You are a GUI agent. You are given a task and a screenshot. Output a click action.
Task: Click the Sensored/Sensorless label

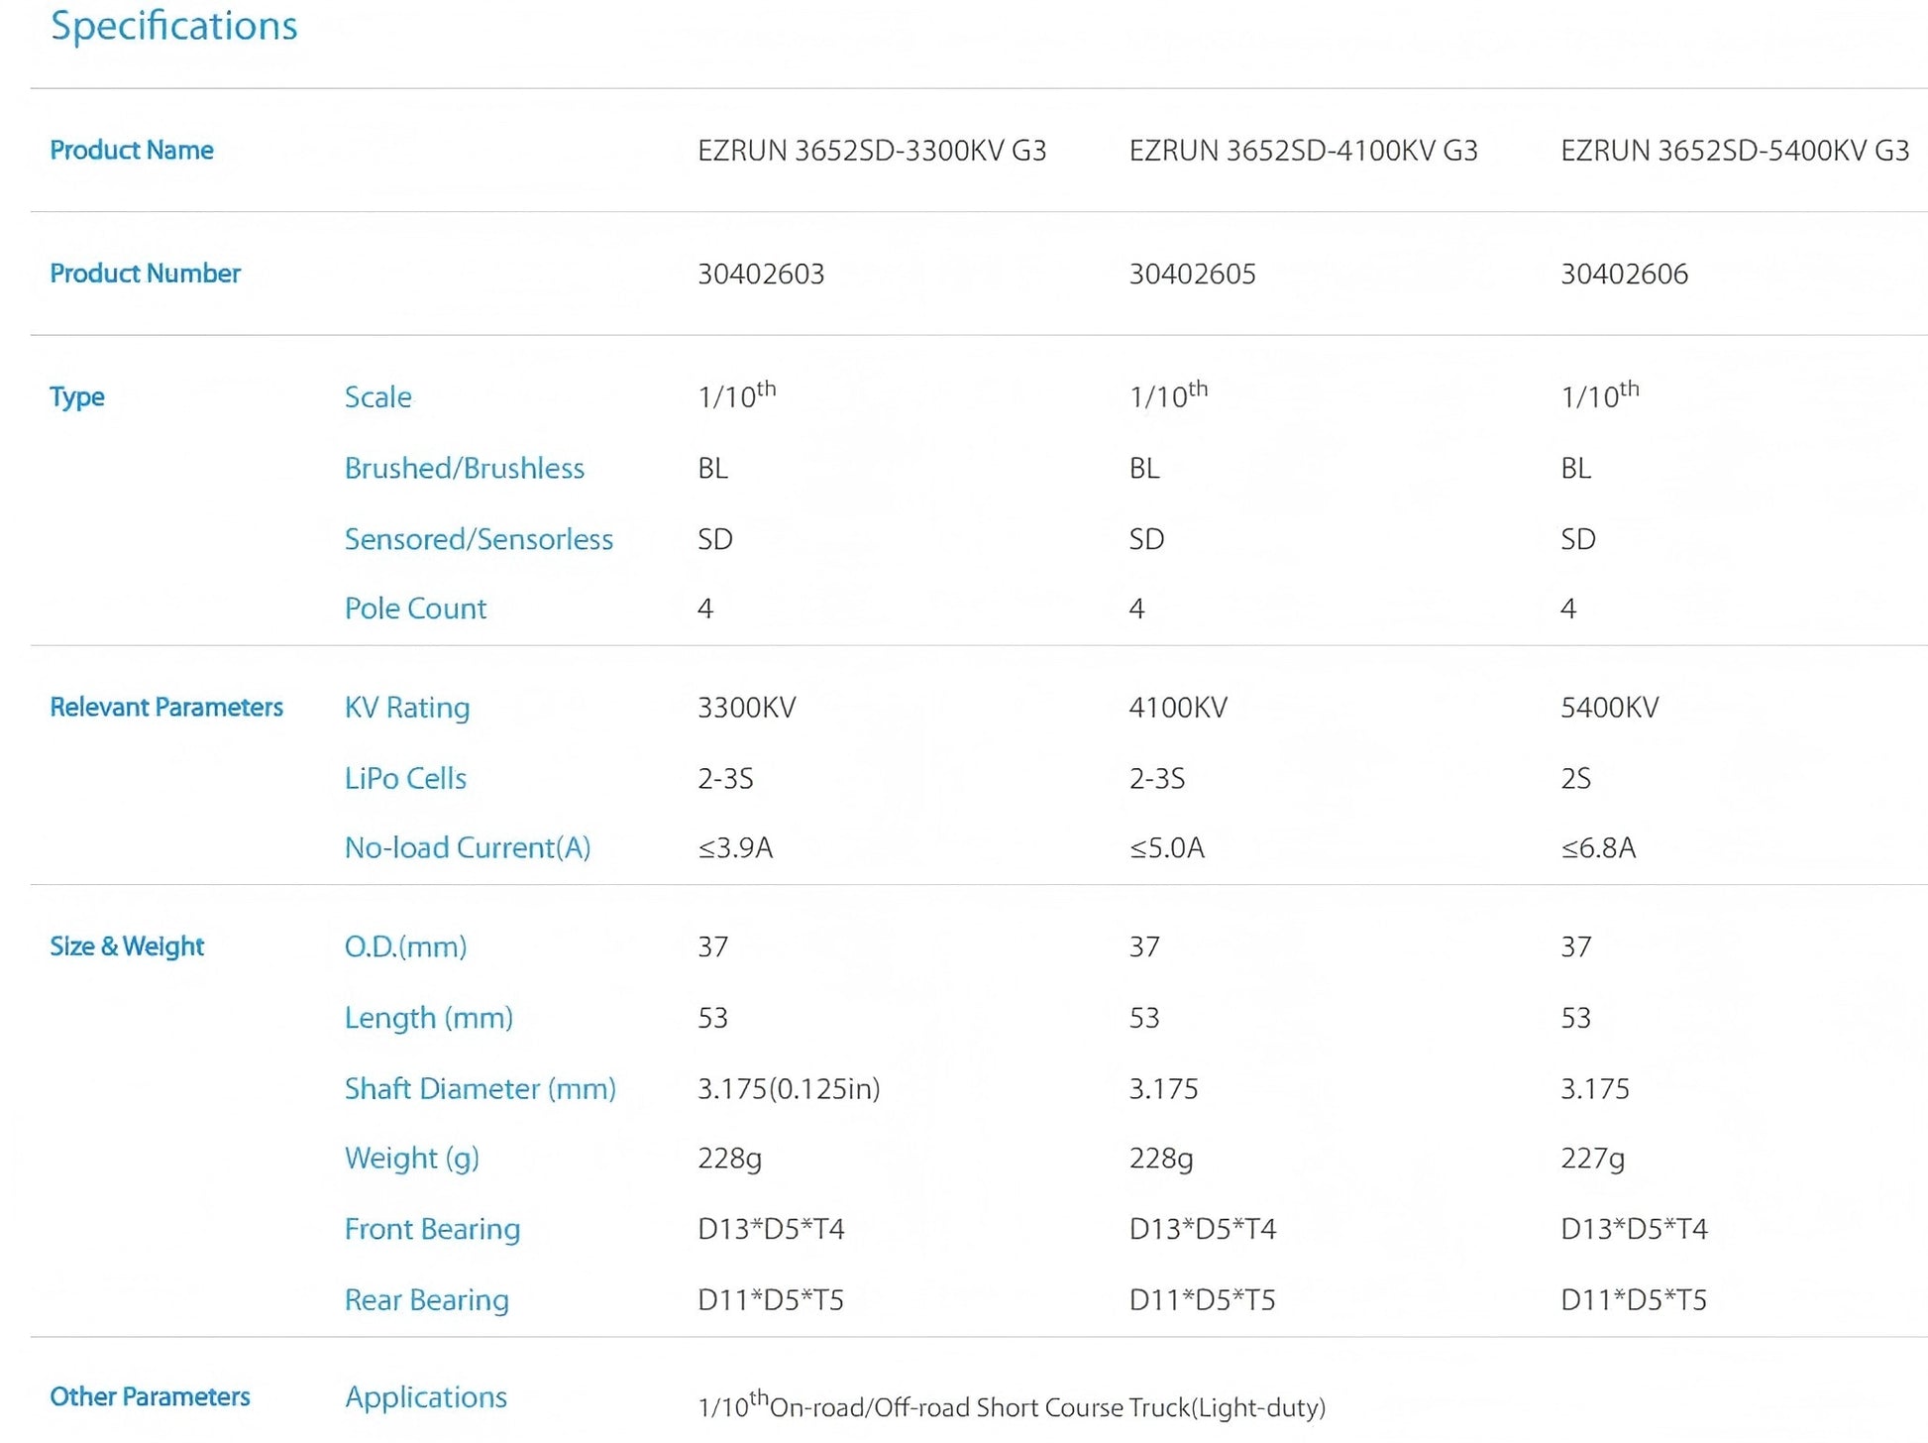[479, 539]
